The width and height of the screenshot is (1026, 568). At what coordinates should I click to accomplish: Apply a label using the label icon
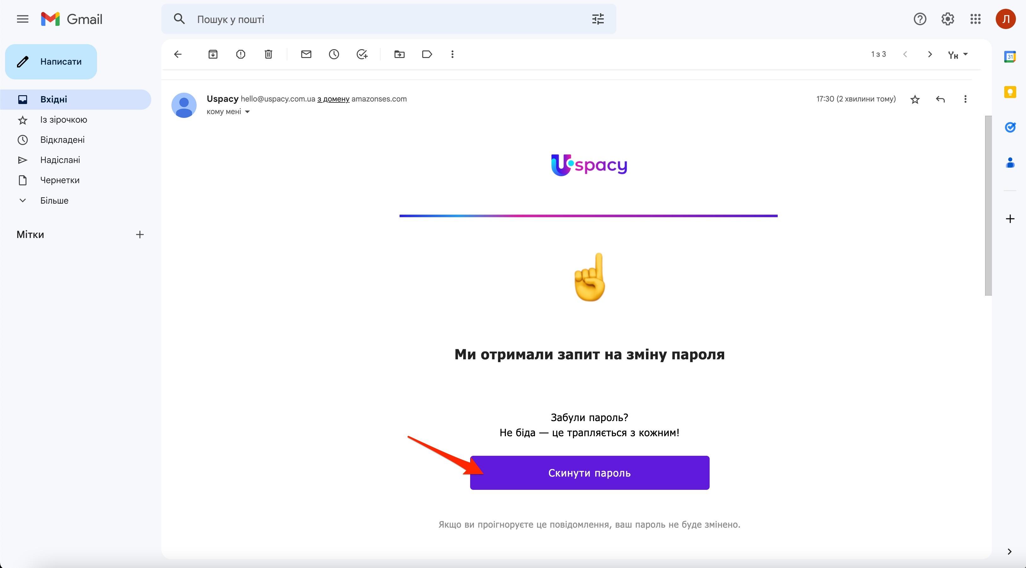(427, 54)
